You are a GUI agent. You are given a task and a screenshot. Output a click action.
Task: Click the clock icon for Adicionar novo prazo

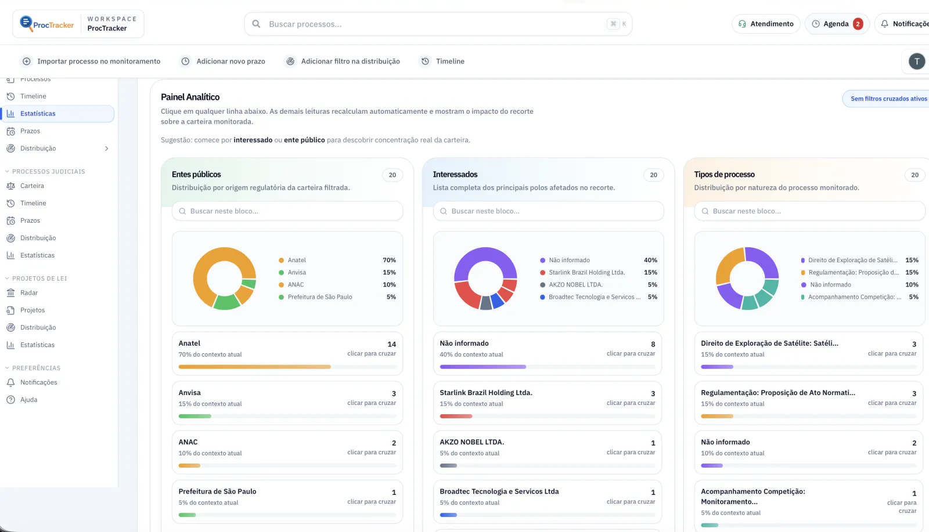tap(186, 61)
